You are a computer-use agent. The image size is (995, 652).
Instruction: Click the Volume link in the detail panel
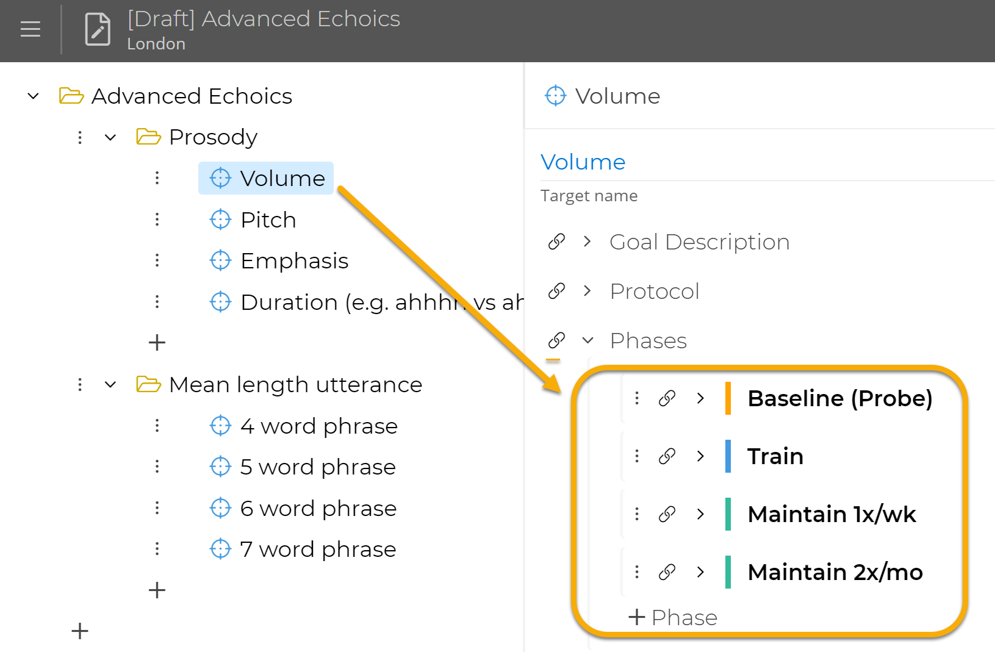(583, 162)
